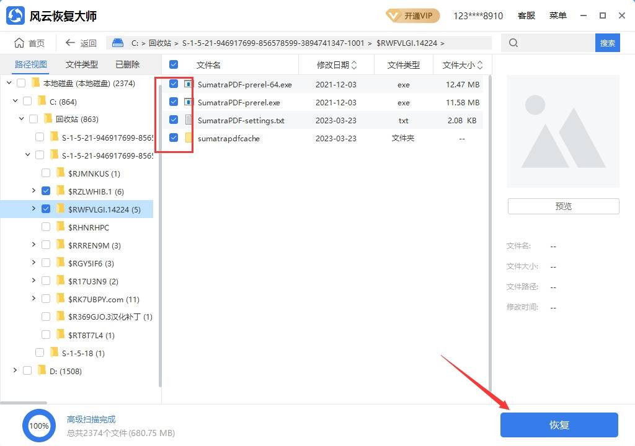Check the D: (1508) drive checkbox
Screen dimensions: 635x446
pos(27,370)
